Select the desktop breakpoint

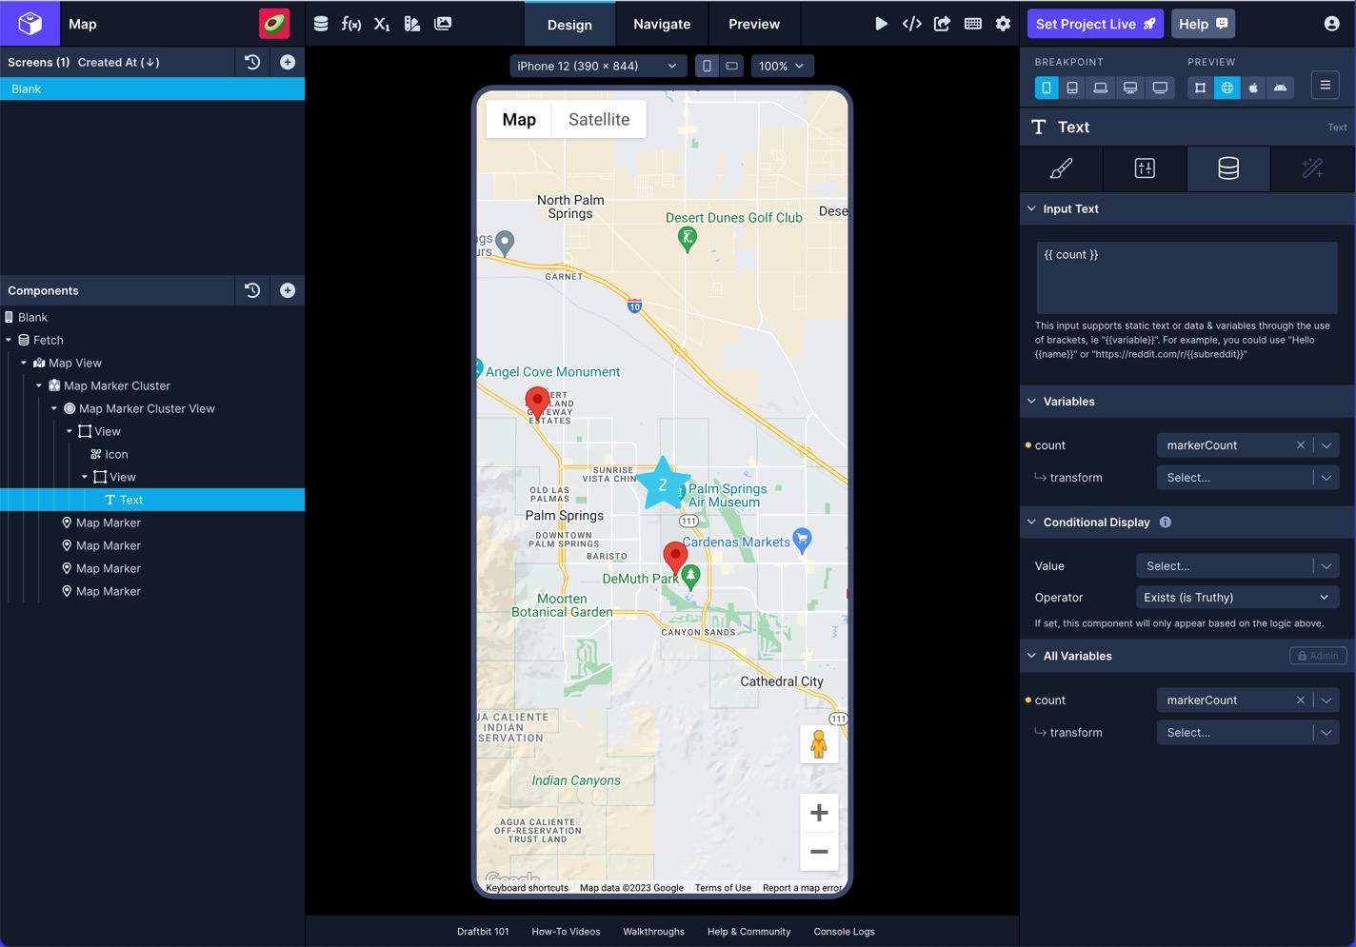[x=1130, y=88]
